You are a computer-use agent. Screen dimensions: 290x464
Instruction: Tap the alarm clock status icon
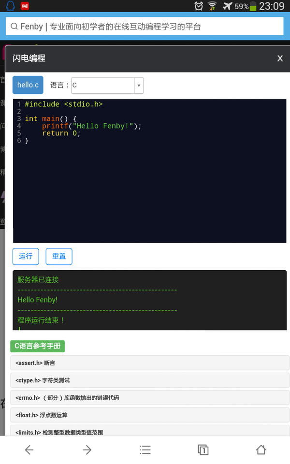tap(199, 6)
